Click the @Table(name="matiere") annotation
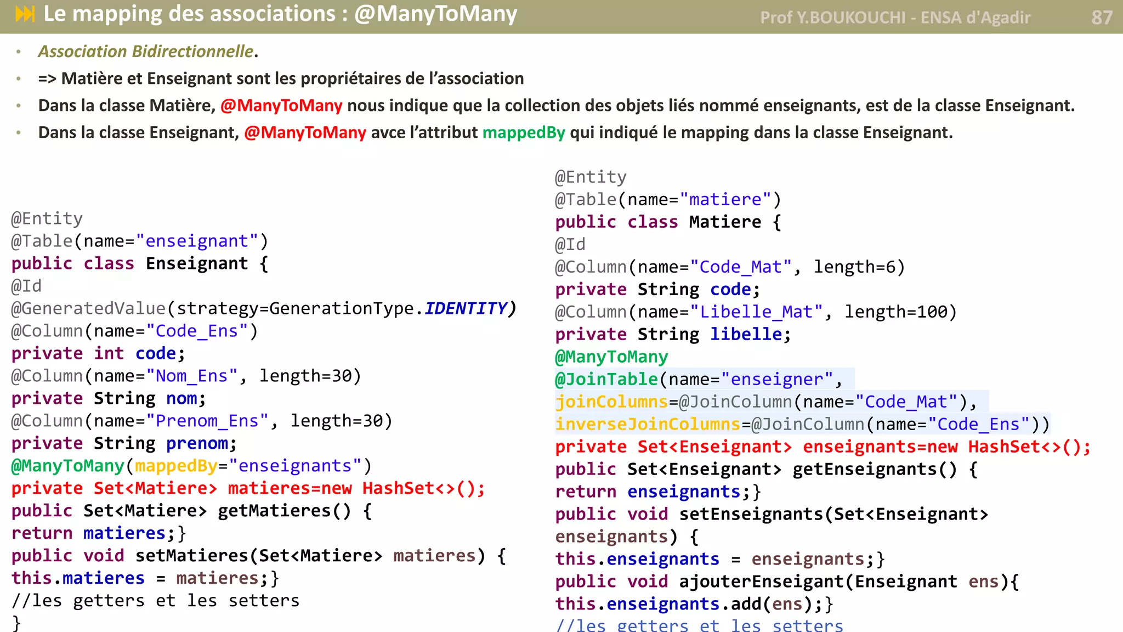 point(667,200)
